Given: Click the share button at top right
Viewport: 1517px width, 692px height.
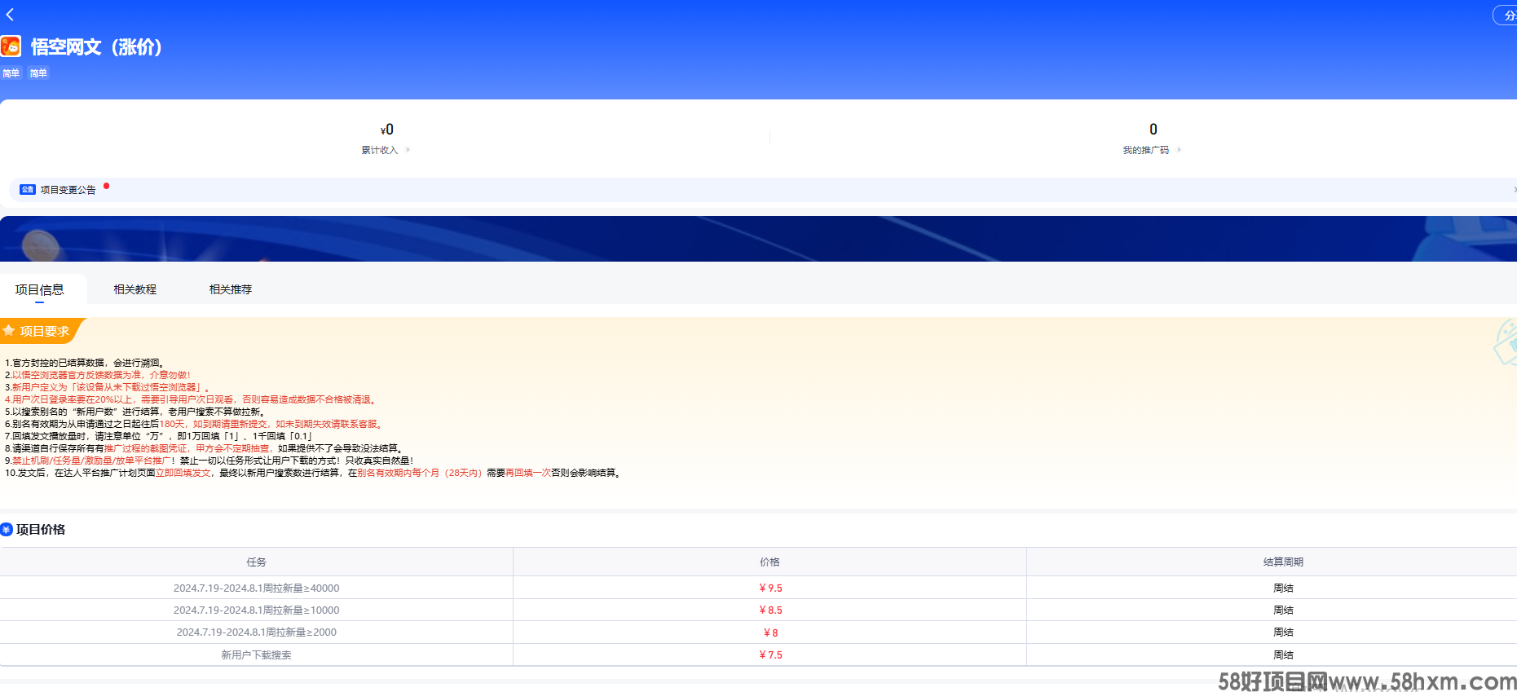Looking at the screenshot, I should coord(1506,15).
